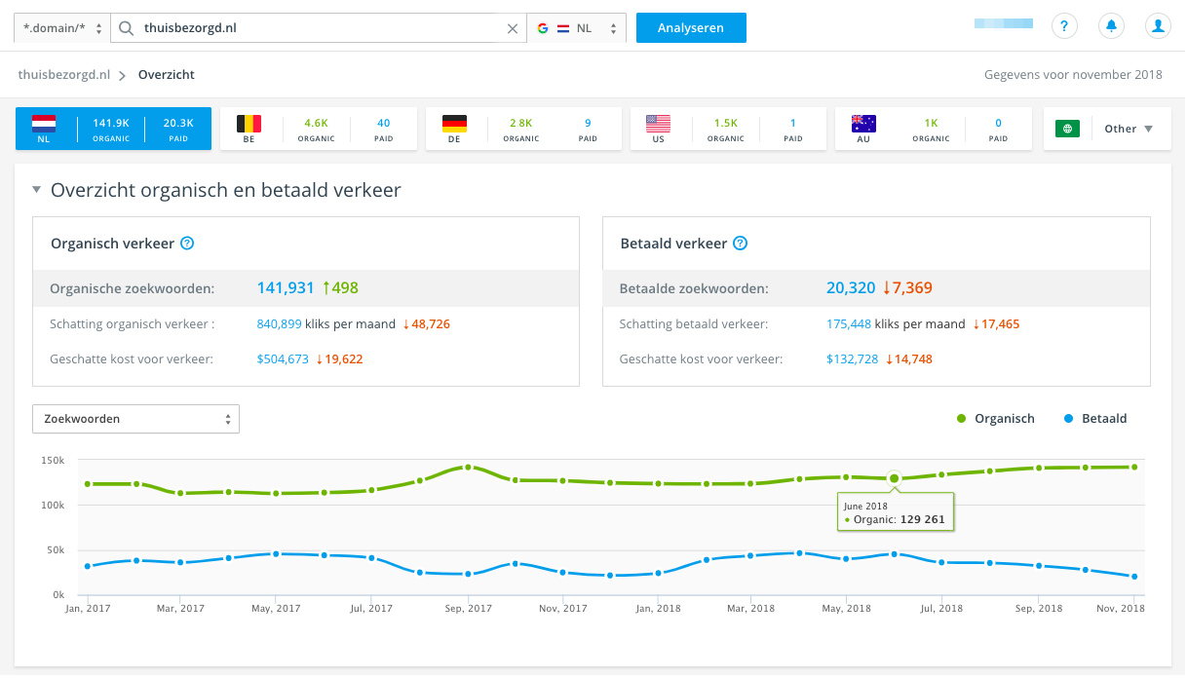
Task: Open the 141,931 organic keywords link
Action: point(286,288)
